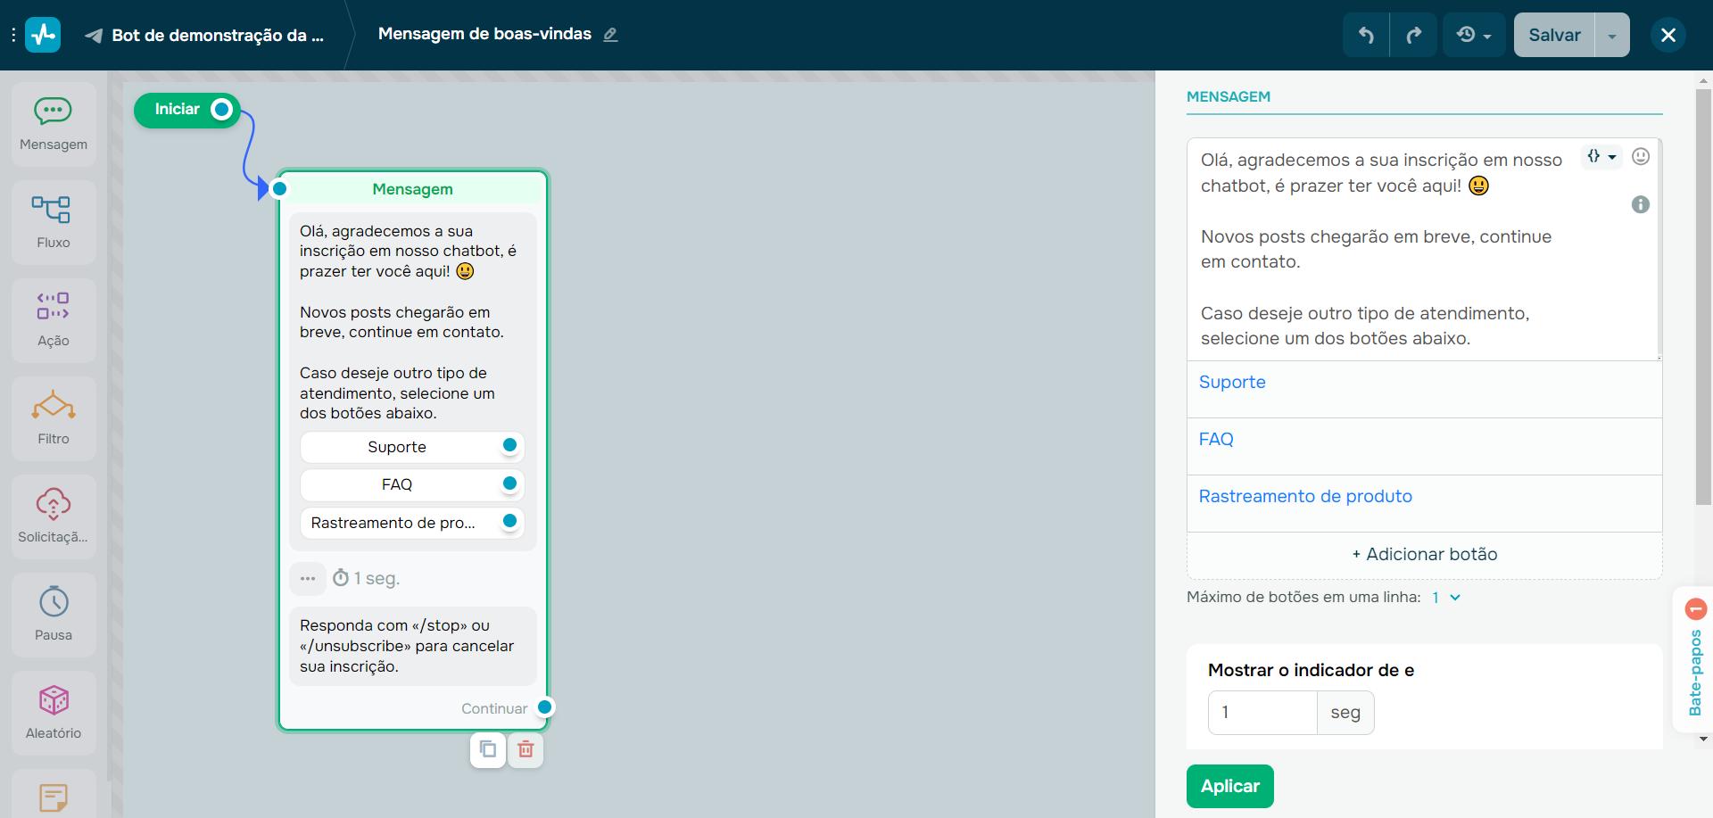
Task: Open the dotted menu beside the logo
Action: (x=12, y=35)
